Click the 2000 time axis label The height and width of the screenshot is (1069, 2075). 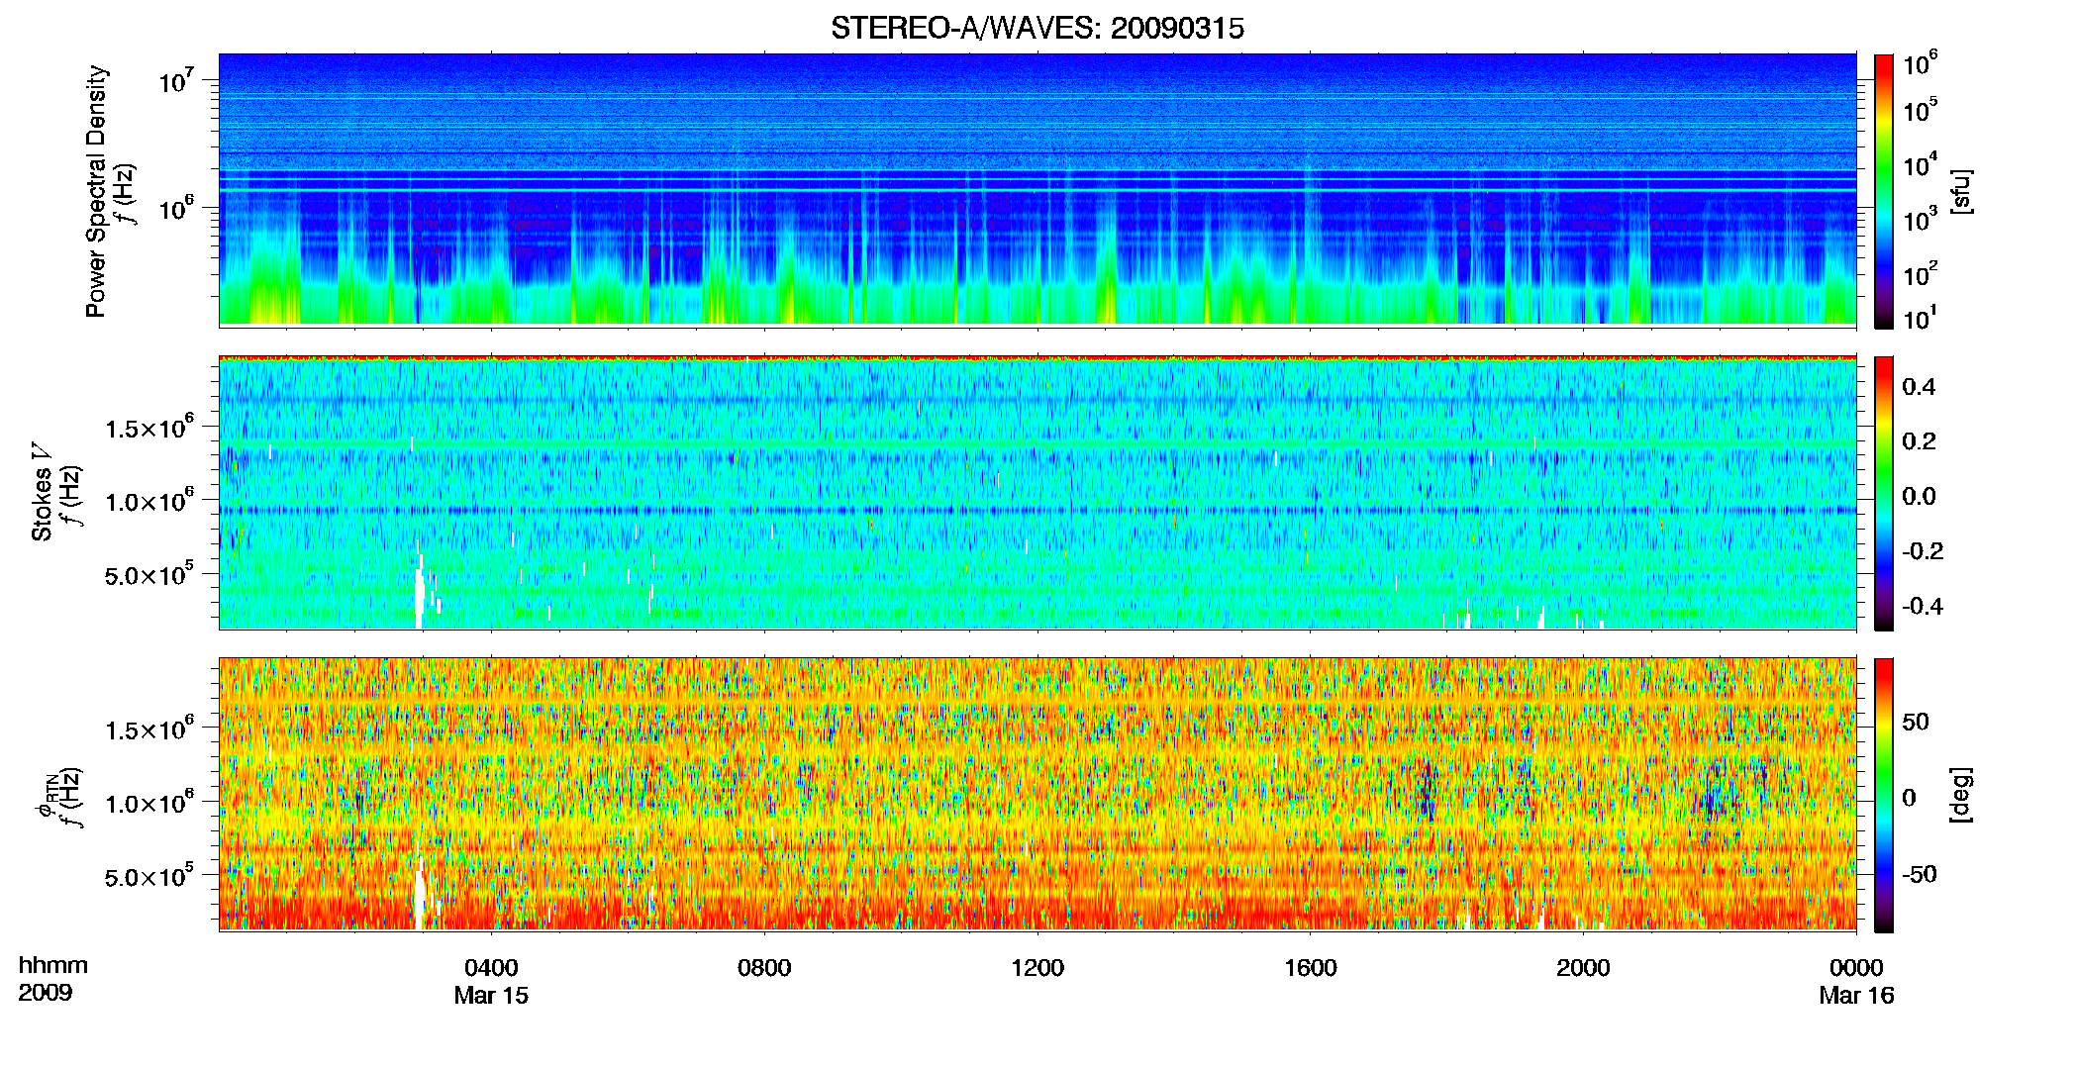(x=1583, y=968)
